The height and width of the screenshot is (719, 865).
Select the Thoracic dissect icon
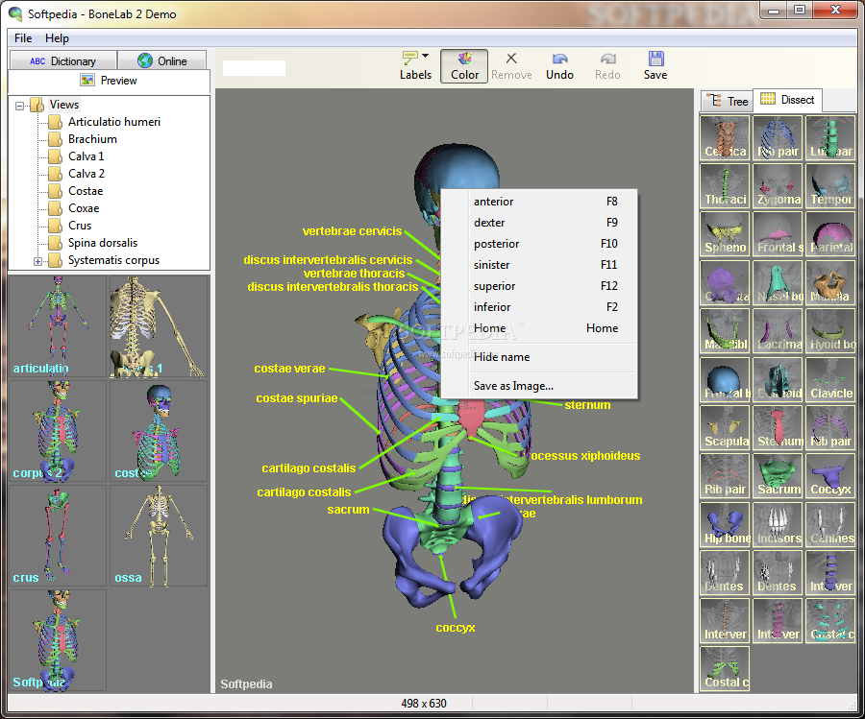click(x=725, y=185)
